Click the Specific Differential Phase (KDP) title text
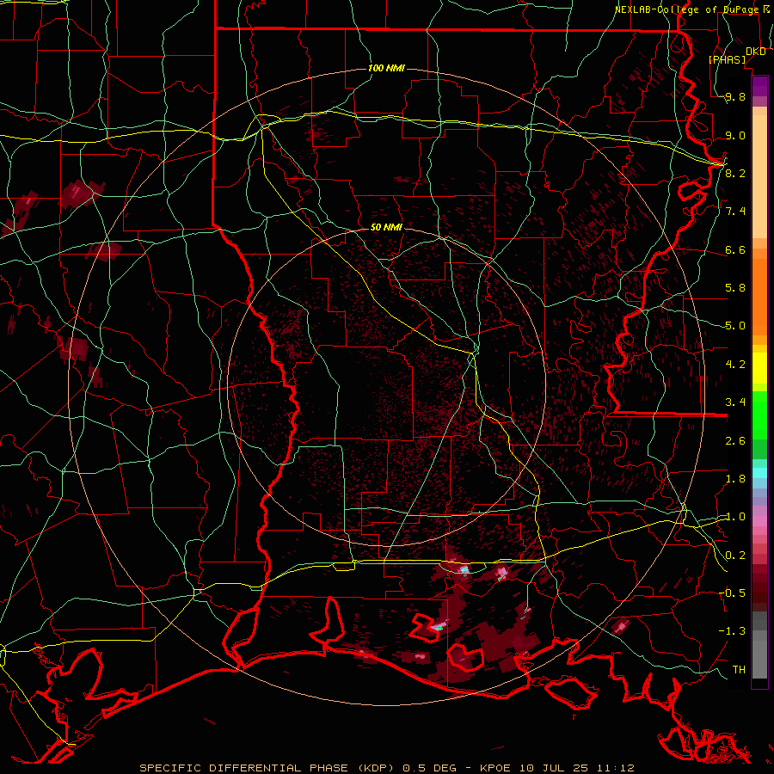This screenshot has height=774, width=774. 268,768
